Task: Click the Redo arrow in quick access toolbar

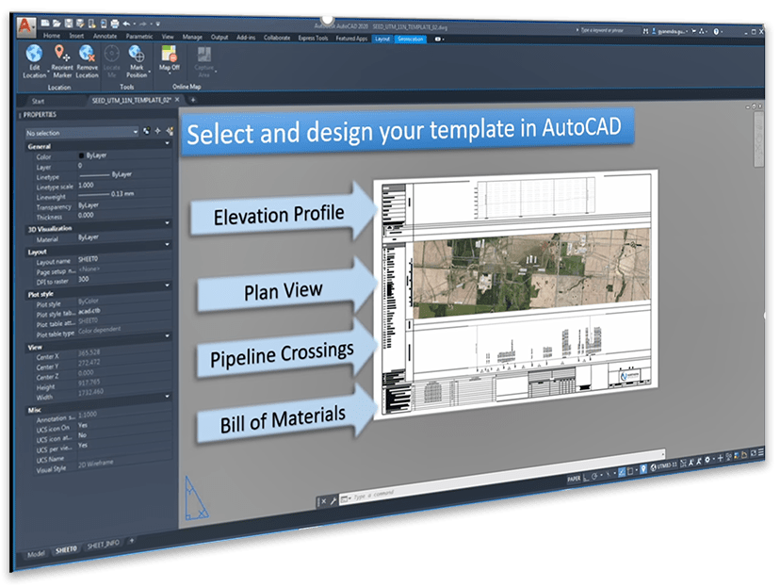Action: [x=143, y=24]
